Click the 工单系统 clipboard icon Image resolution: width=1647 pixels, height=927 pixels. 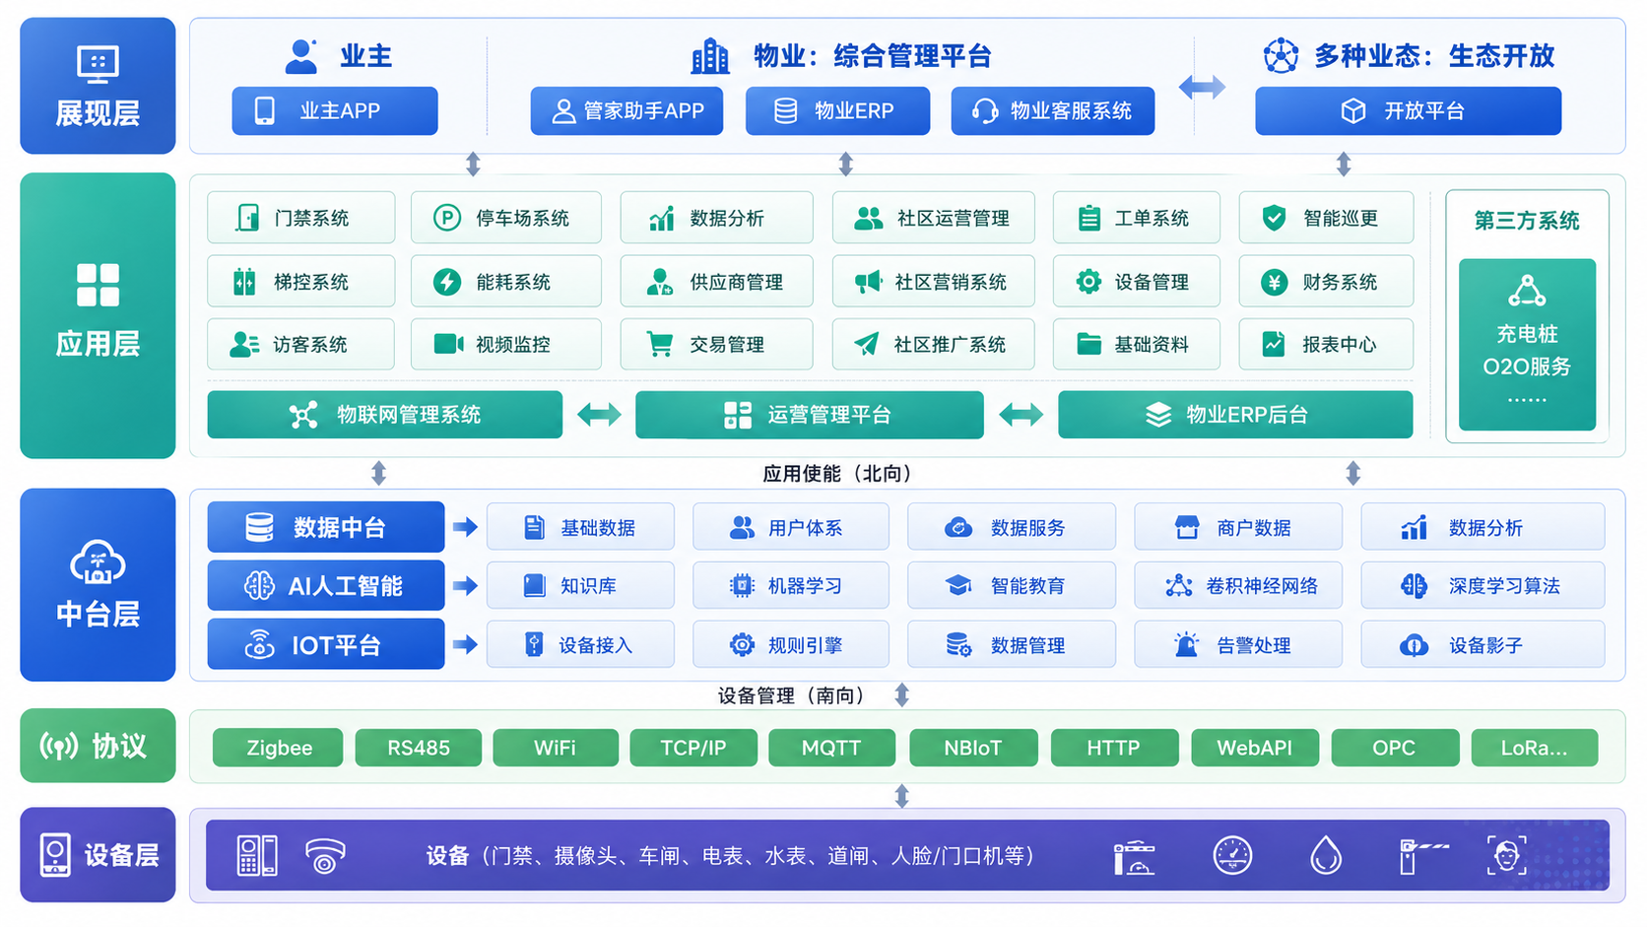(1088, 218)
